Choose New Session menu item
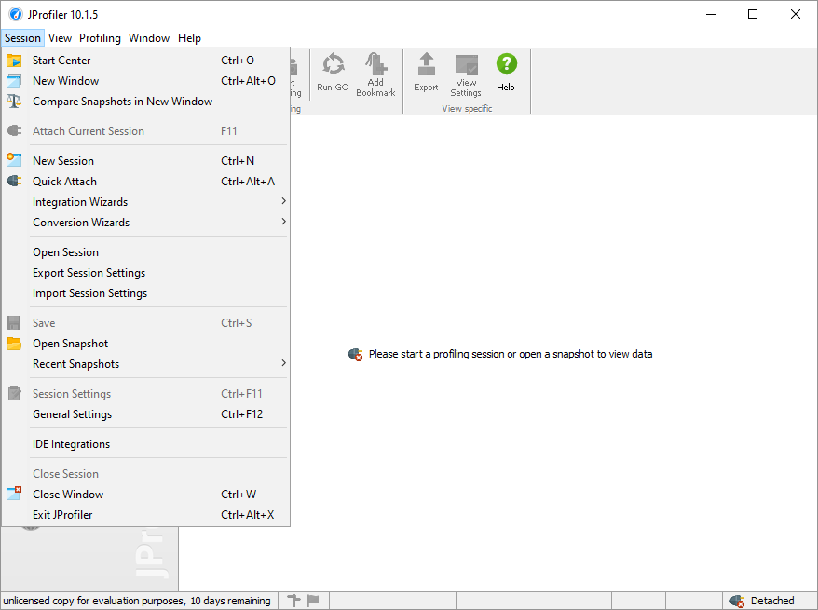 [145, 160]
